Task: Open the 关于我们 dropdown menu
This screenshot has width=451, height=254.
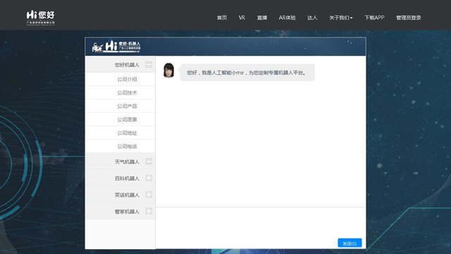Action: [x=341, y=18]
